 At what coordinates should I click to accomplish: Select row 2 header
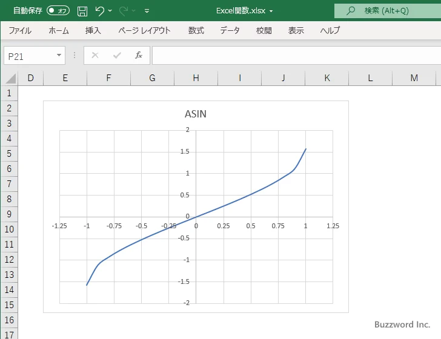point(9,108)
